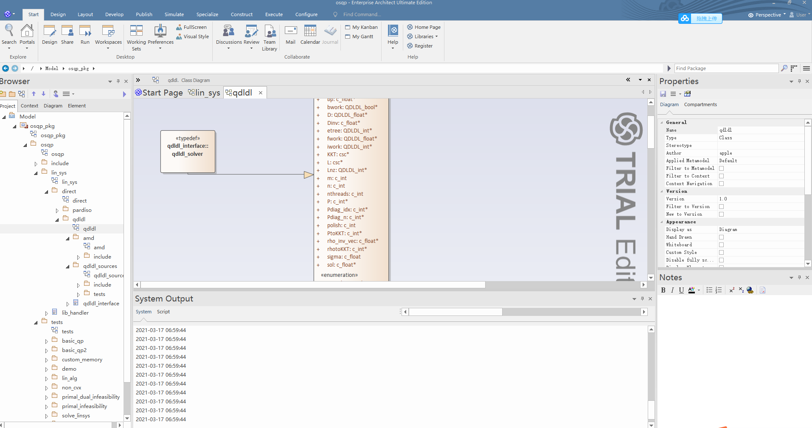
Task: Collapse the qdldl_sources folder
Action: (67, 266)
